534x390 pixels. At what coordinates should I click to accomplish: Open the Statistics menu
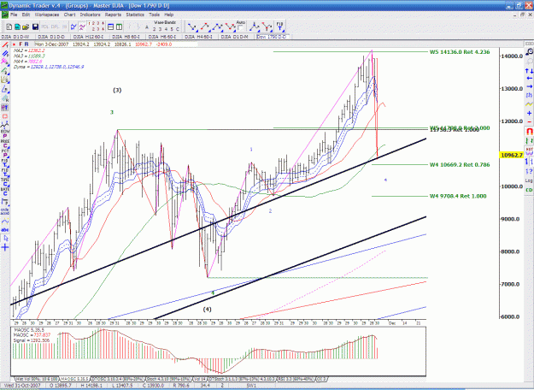click(135, 15)
